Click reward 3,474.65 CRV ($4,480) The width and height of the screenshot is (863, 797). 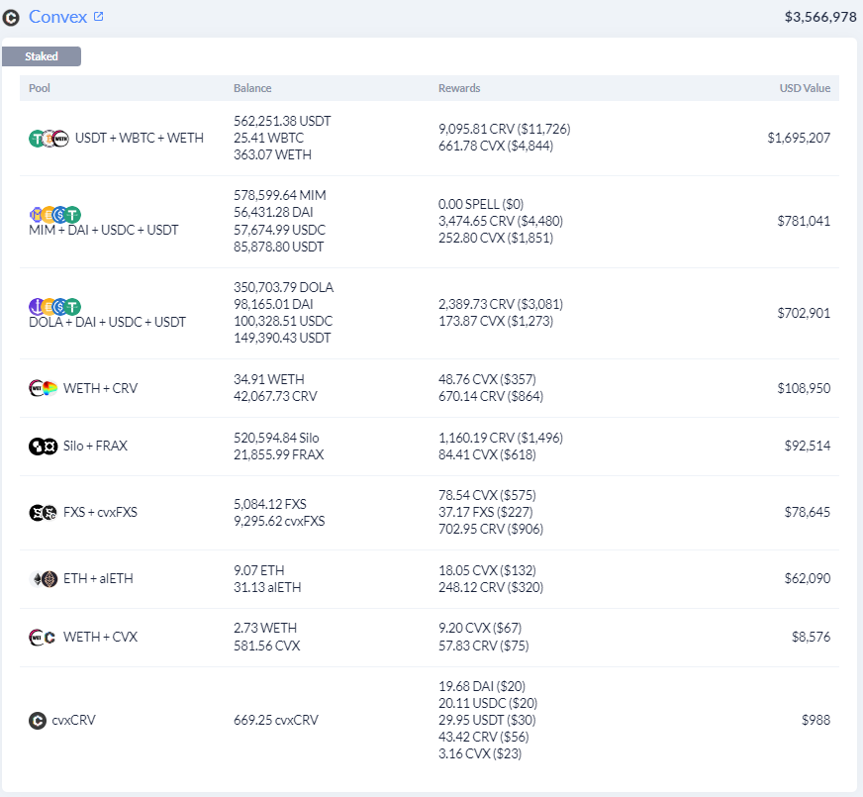(x=501, y=221)
